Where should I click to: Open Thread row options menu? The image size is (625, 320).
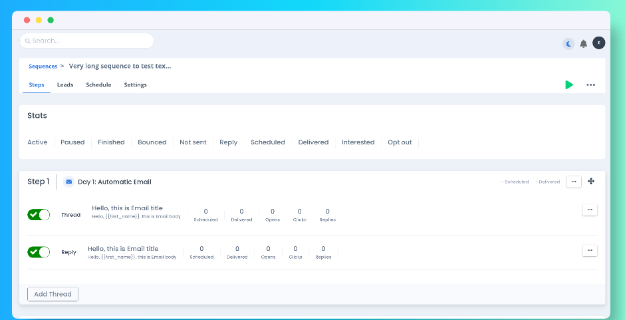tap(589, 210)
